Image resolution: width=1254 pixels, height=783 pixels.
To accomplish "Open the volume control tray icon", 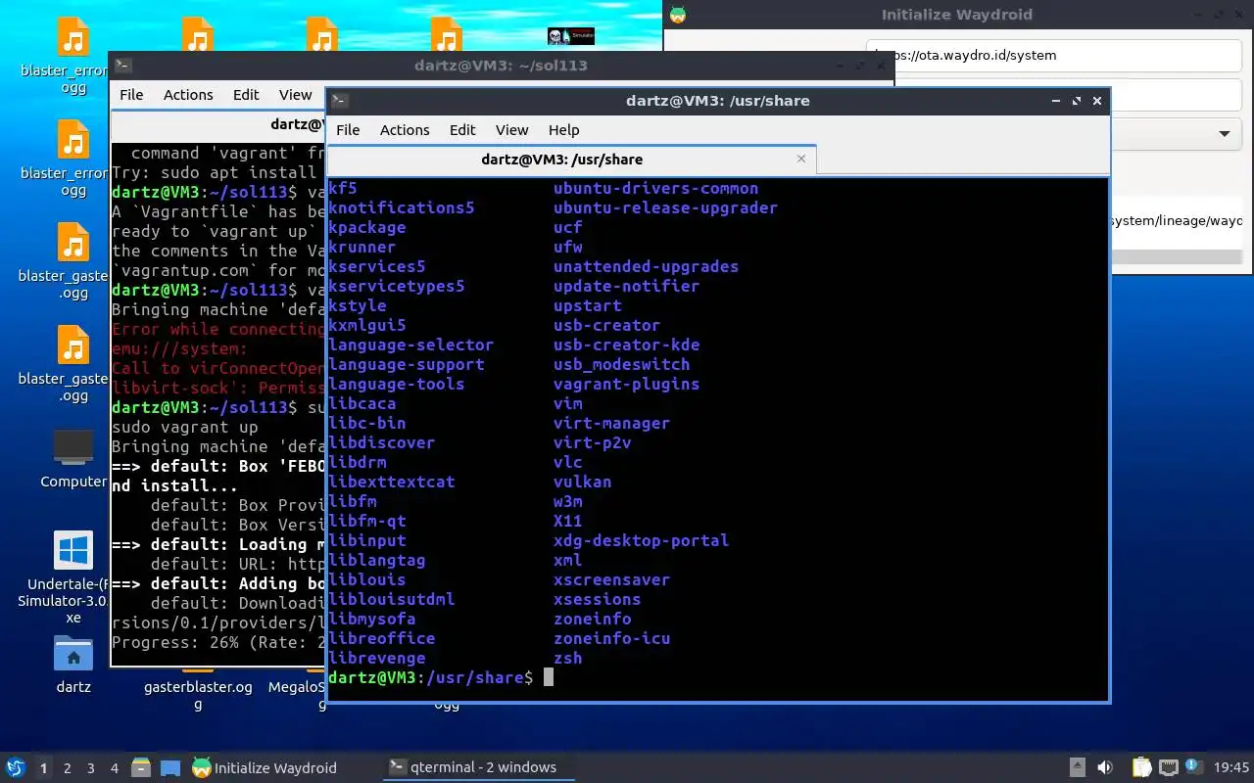I will [1104, 768].
